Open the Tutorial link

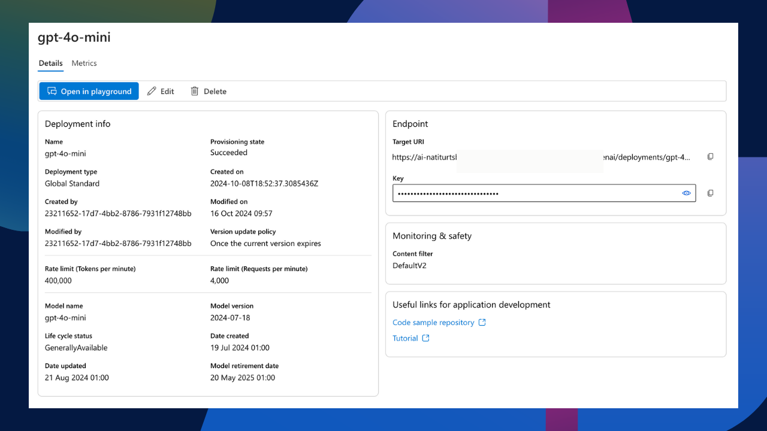click(x=411, y=338)
